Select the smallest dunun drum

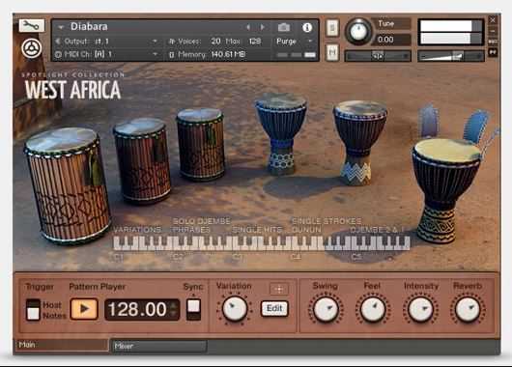(201, 144)
